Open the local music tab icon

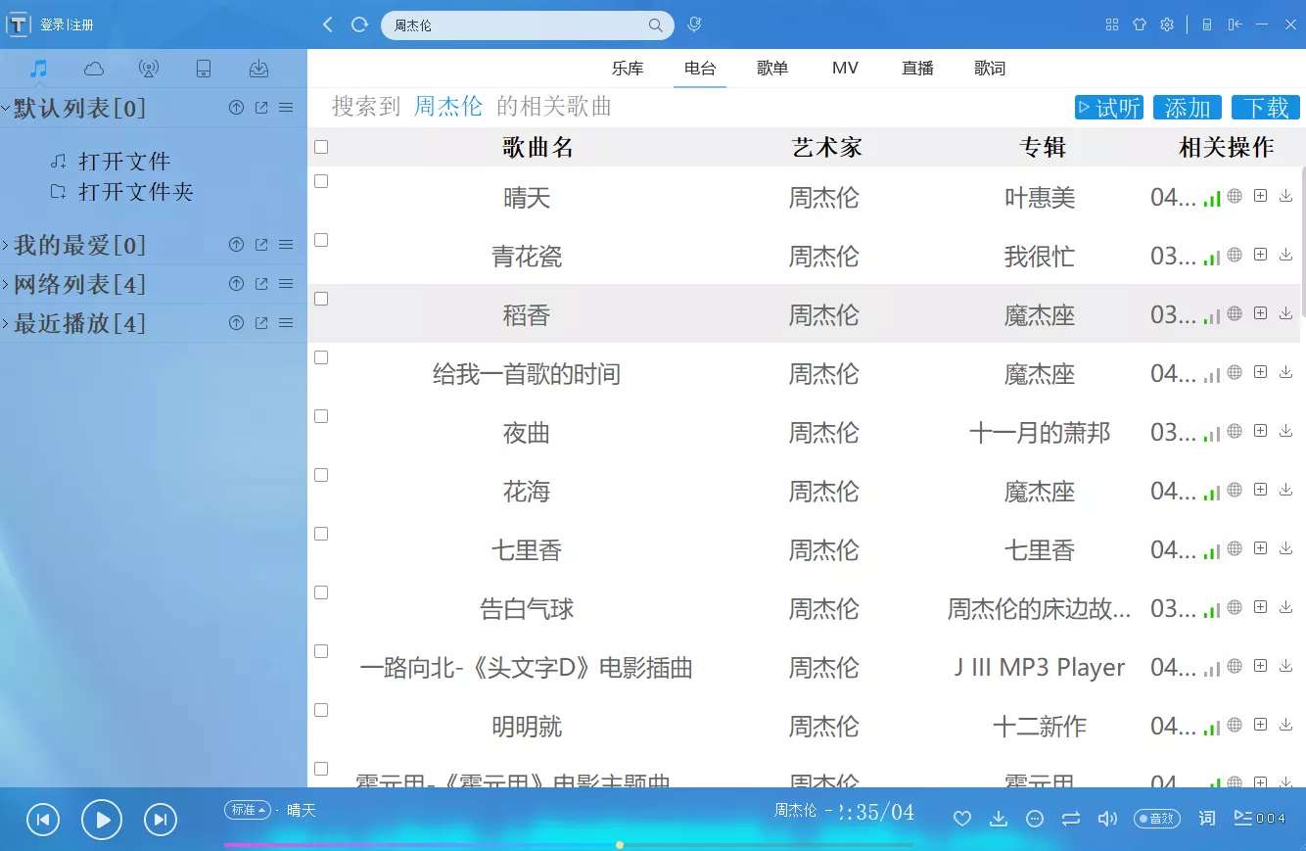(38, 69)
